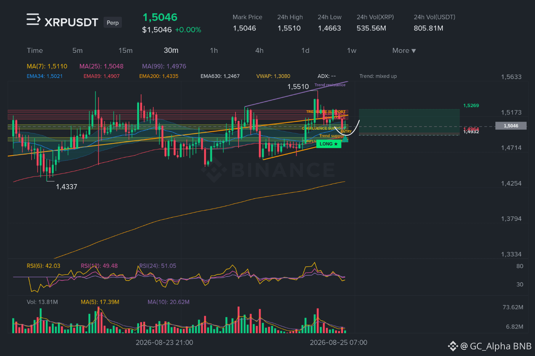Viewport: 535px width, 356px height.
Task: Switch to the 15m interval
Action: (125, 51)
